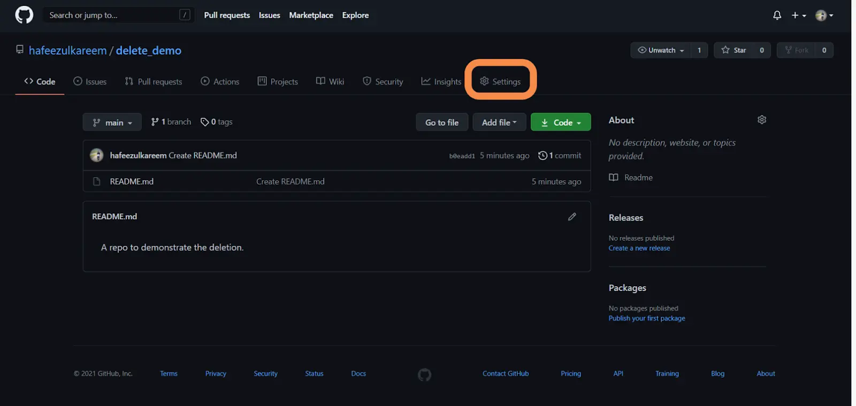Open the Settings tab
The width and height of the screenshot is (856, 406).
tap(500, 81)
